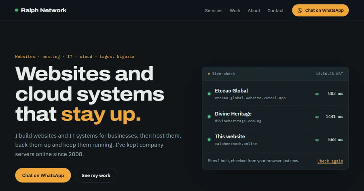Click the 14:36:23 WAT timestamp
364x191 pixels.
point(329,74)
